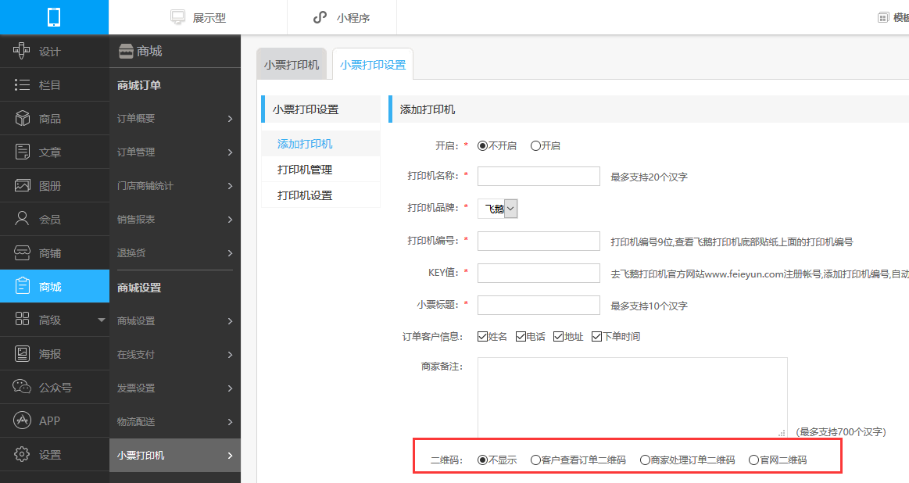
Task: Select 添加打印机 in the side list
Action: (x=320, y=143)
